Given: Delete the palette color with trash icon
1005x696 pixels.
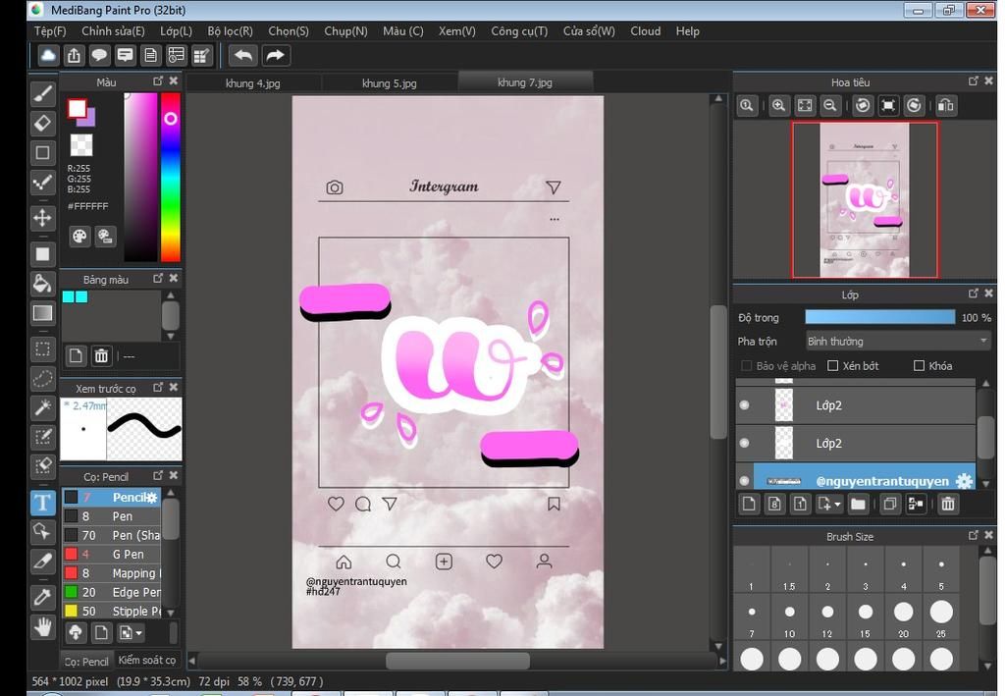Looking at the screenshot, I should (x=101, y=355).
